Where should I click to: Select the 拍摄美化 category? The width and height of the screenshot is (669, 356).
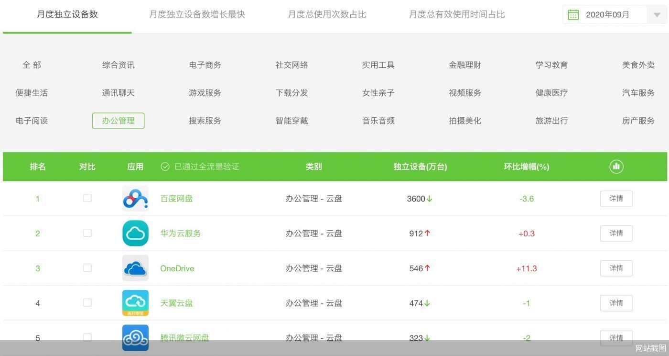[x=465, y=121]
